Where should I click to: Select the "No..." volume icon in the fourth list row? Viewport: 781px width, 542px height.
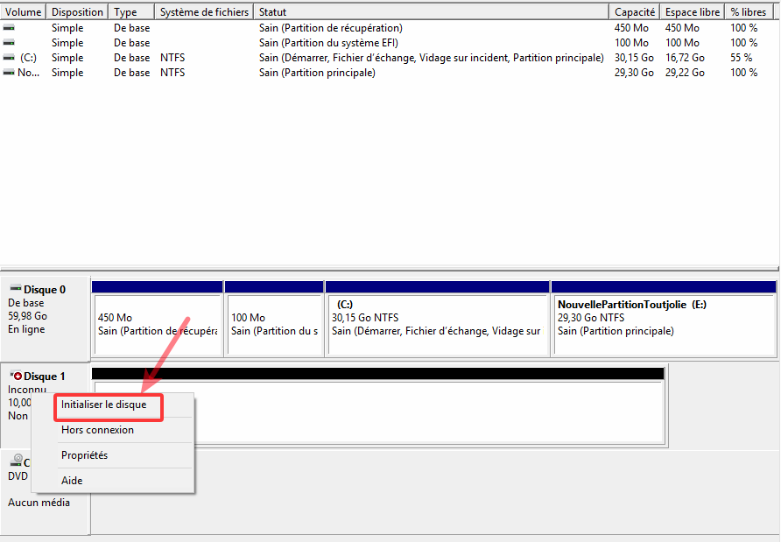point(9,73)
